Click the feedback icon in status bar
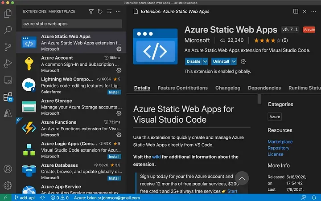 pyautogui.click(x=304, y=197)
